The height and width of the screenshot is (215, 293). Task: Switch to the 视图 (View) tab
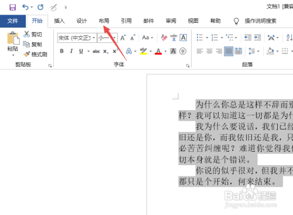(193, 21)
